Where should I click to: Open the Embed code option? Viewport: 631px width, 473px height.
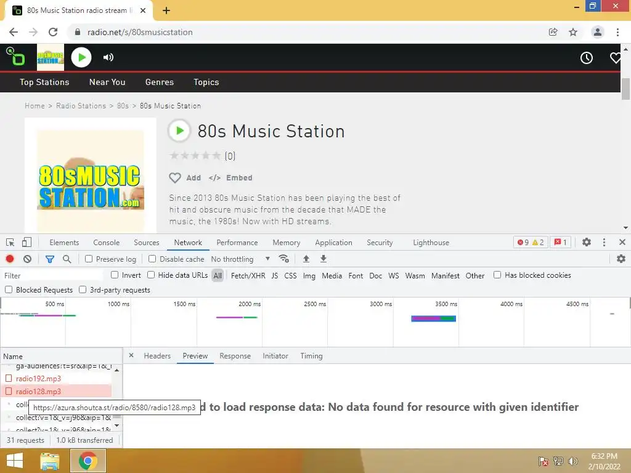click(230, 178)
